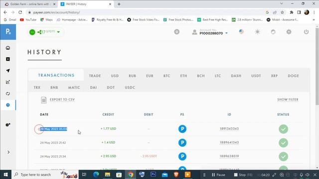This screenshot has height=179, width=319.
Task: Click status checkmark for transaction 1889638019
Action: [x=283, y=157]
